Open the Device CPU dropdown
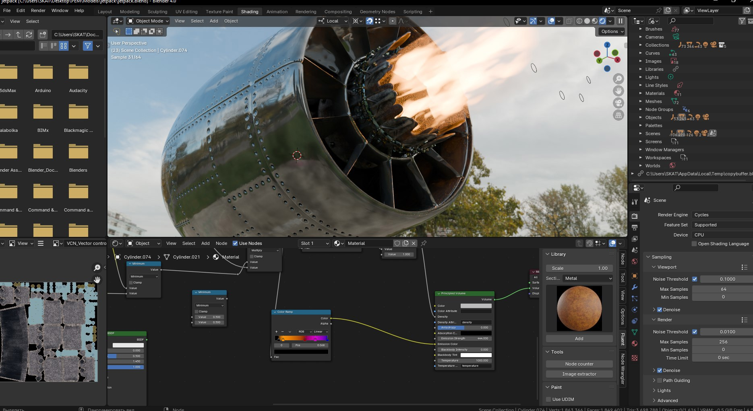The height and width of the screenshot is (411, 753). pos(722,235)
